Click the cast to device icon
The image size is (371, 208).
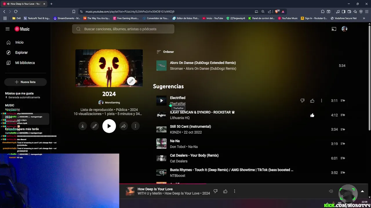point(334,29)
